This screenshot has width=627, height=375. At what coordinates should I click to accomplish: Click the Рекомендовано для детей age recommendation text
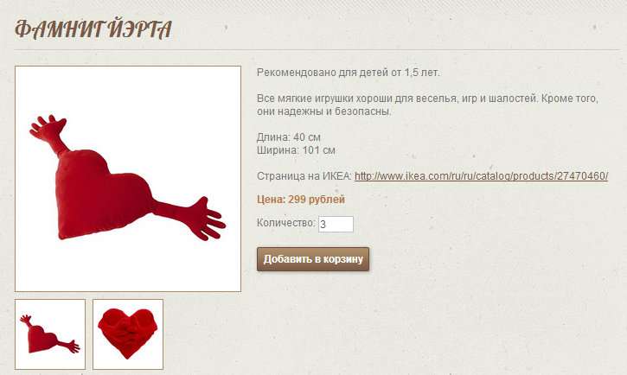pos(348,73)
